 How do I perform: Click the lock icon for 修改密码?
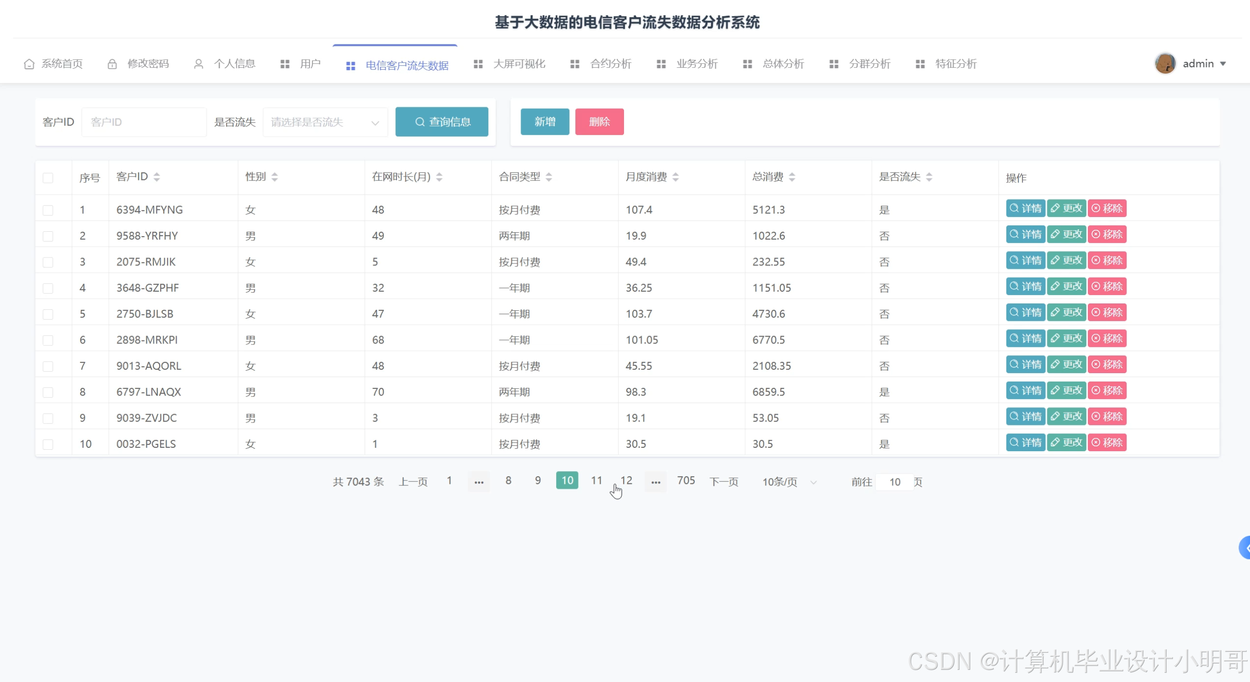pyautogui.click(x=112, y=64)
